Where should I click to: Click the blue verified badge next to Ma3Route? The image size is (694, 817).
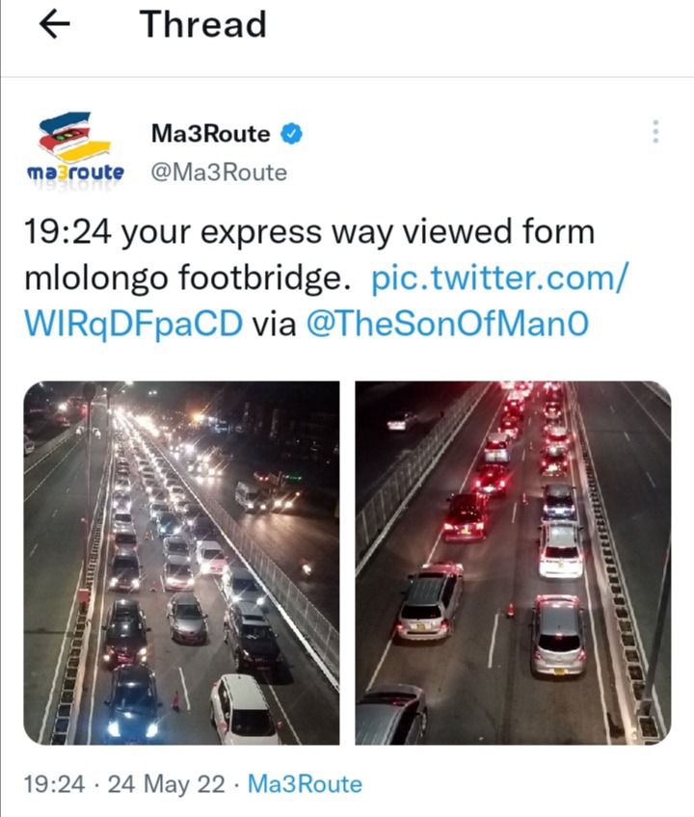(292, 134)
